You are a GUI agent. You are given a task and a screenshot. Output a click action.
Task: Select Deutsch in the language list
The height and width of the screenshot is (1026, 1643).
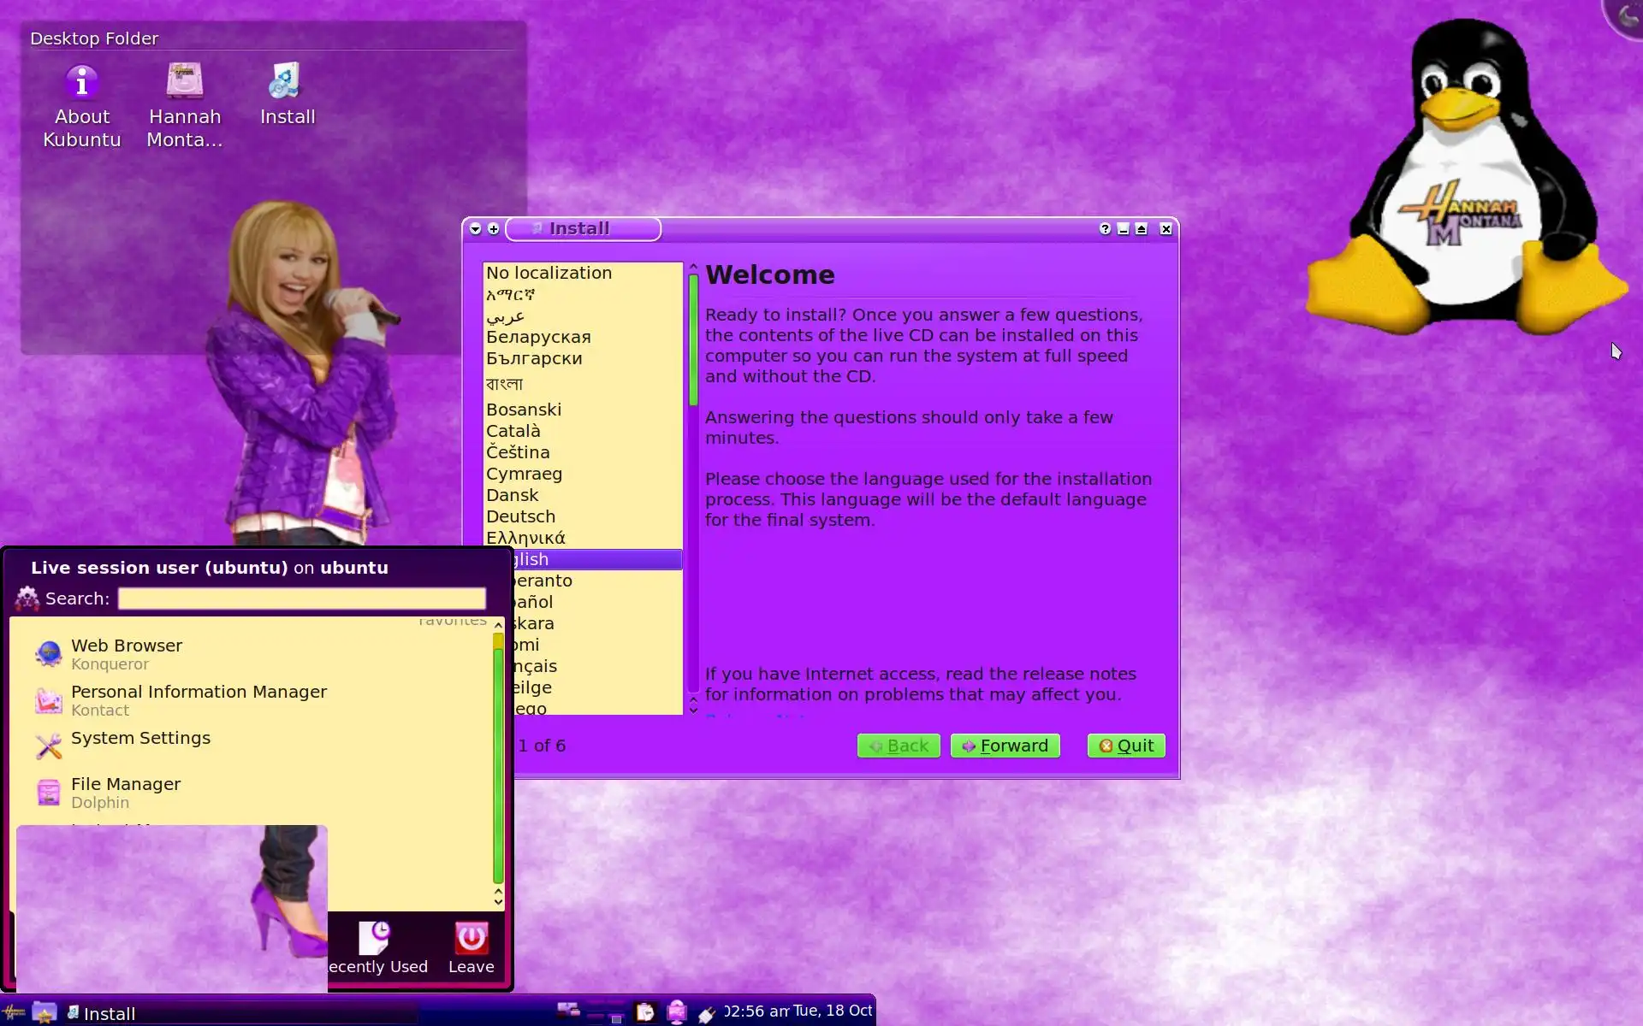point(520,516)
